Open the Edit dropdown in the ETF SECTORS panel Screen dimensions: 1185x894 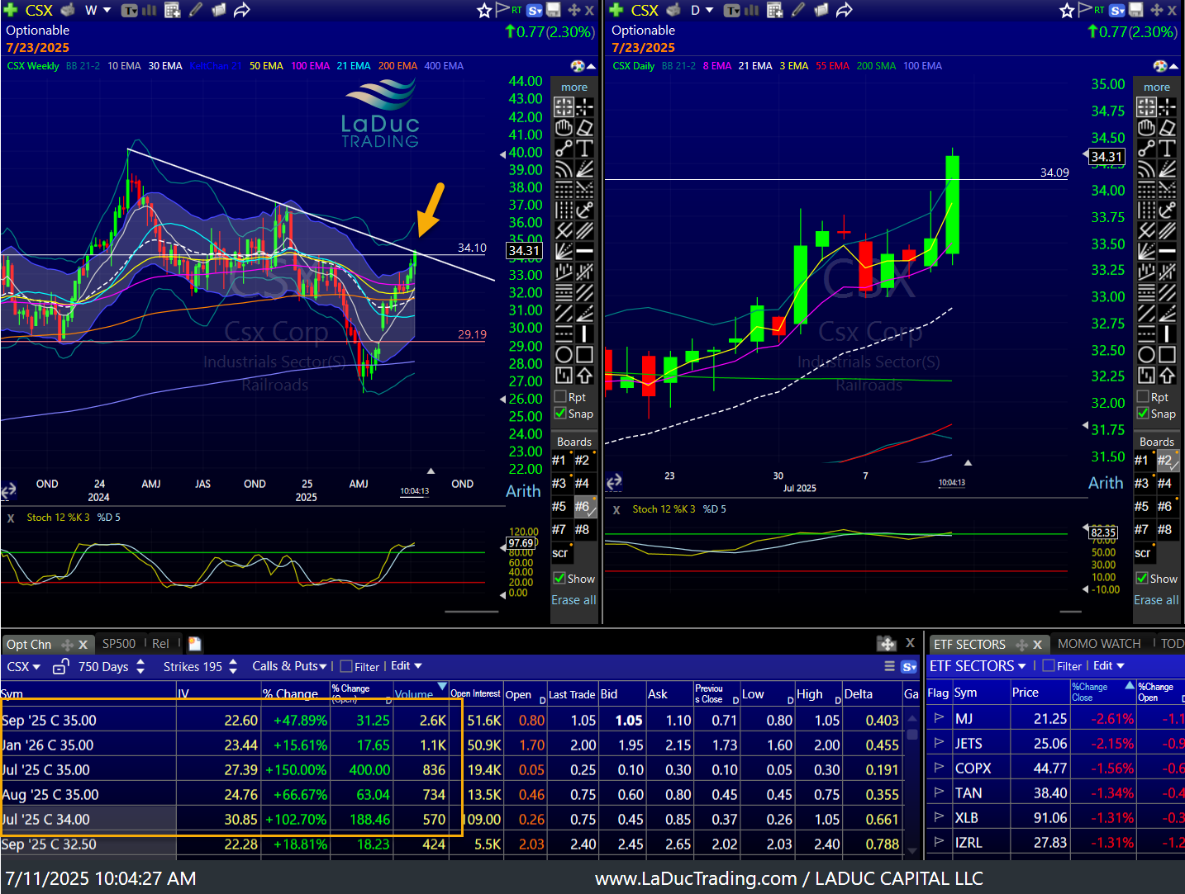tap(1109, 665)
